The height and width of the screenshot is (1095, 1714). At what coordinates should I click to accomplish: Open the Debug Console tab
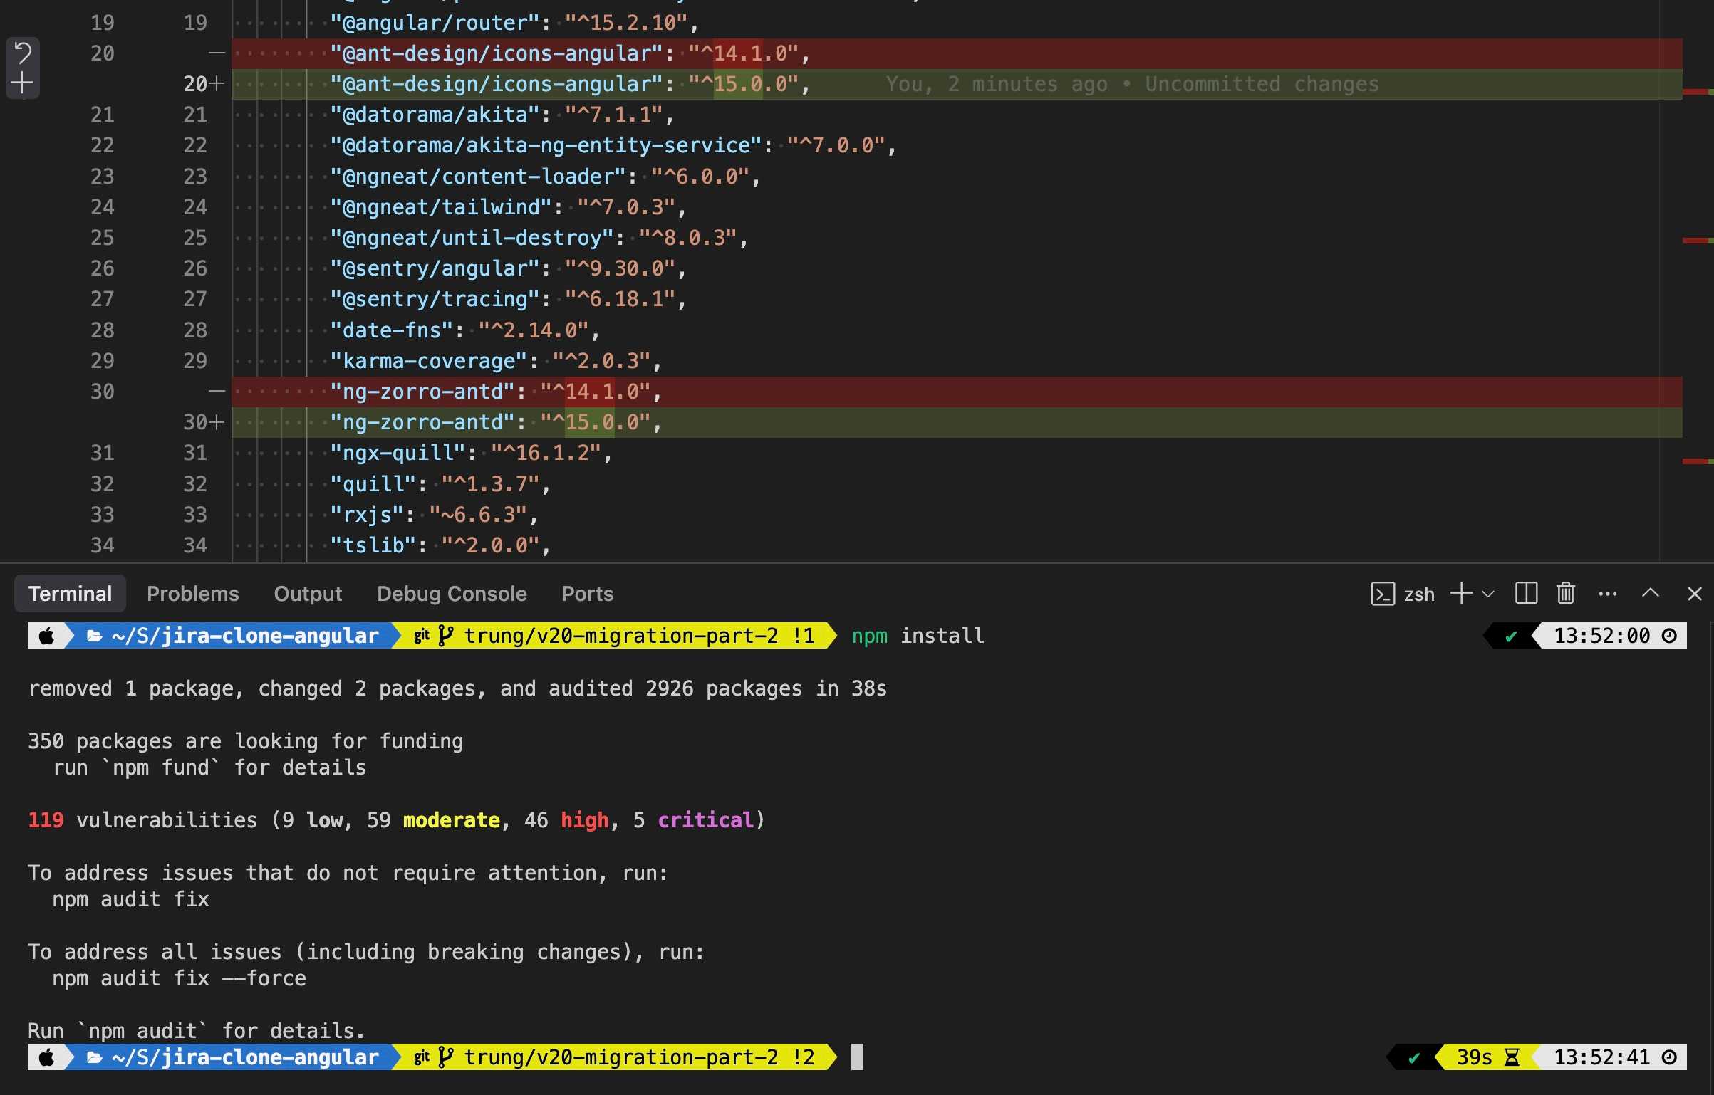(452, 594)
